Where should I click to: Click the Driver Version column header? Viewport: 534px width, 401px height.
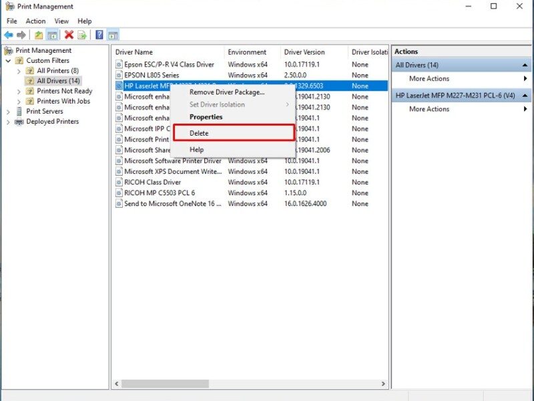(x=304, y=52)
